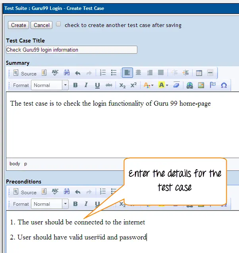Insert table in Summary editor
Viewport: 239px width, 253px height.
[x=199, y=73]
